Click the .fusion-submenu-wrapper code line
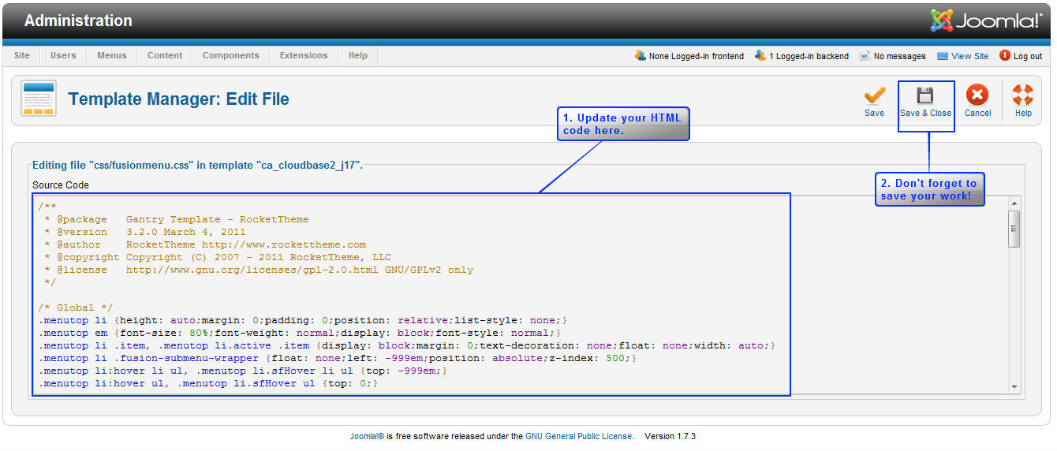The height and width of the screenshot is (451, 1057). pyautogui.click(x=338, y=358)
